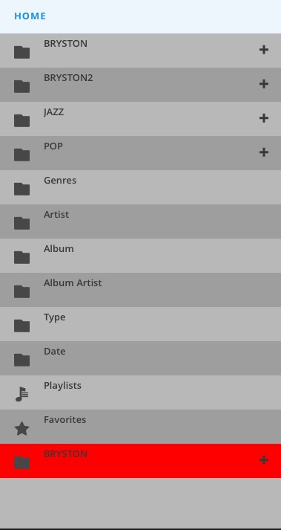Select the red highlighted BRYSTON entry
This screenshot has width=281, height=530.
(140, 461)
